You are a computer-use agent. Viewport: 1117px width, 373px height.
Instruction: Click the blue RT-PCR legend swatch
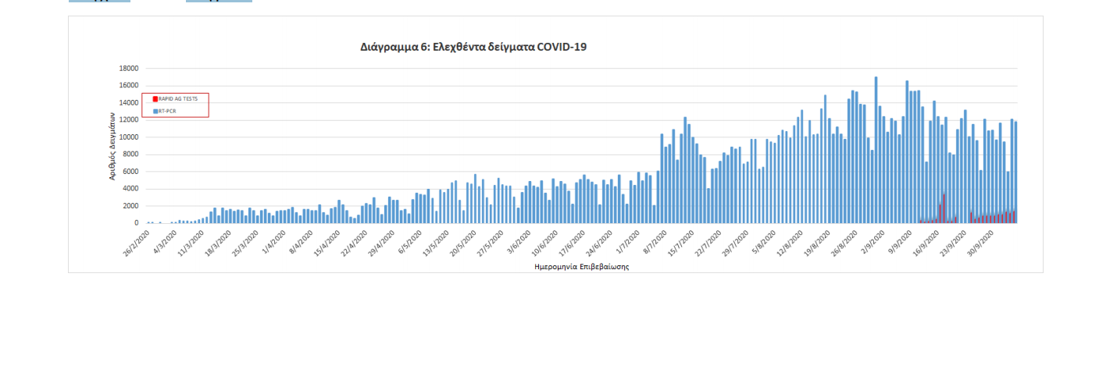(x=155, y=112)
